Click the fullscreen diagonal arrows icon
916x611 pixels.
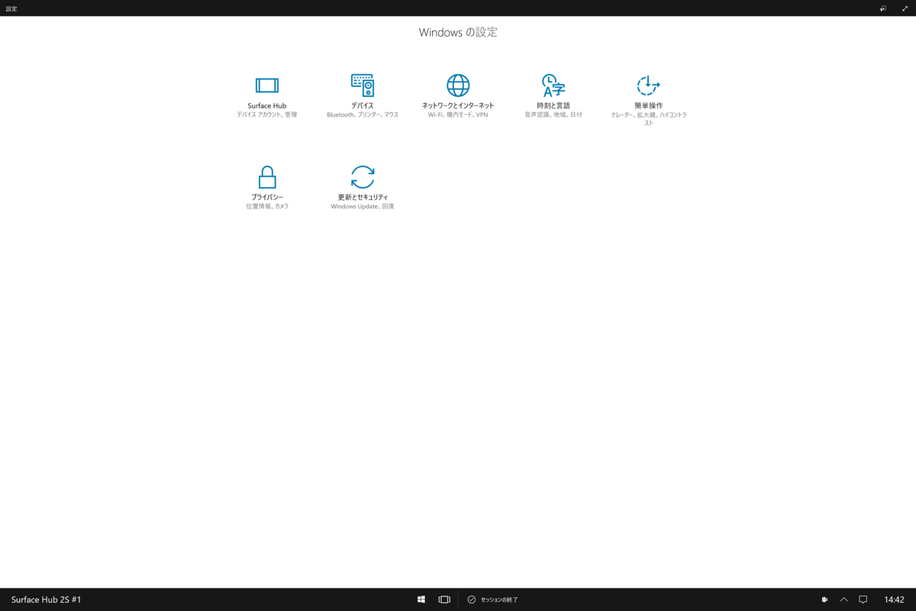[x=905, y=8]
